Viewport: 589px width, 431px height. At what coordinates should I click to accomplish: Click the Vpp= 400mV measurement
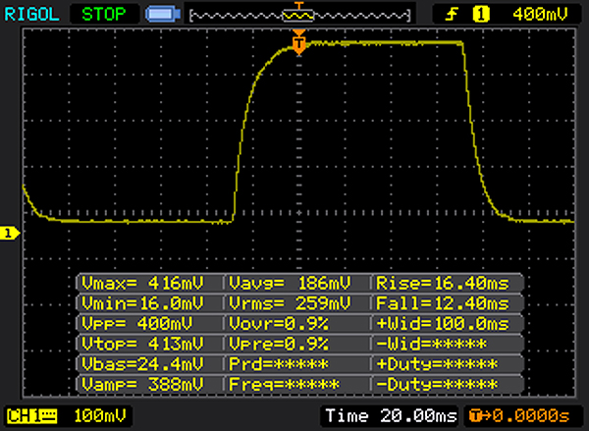[136, 324]
